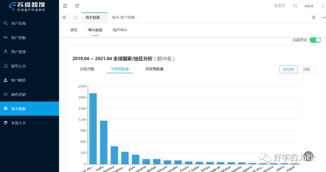Switch chart view to 饼图

point(306,69)
